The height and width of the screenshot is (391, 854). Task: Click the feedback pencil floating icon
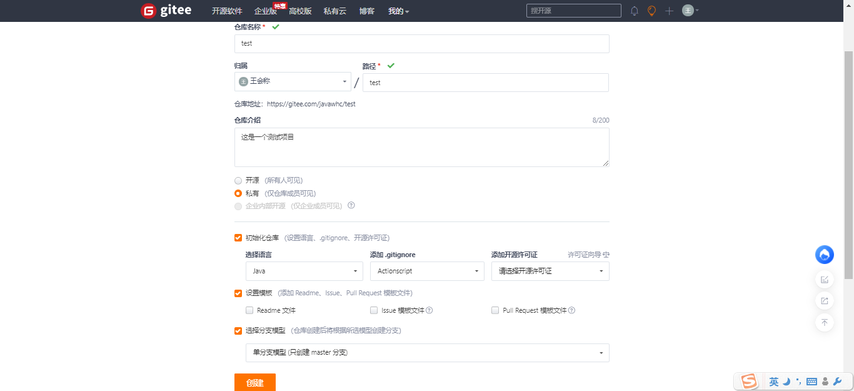pos(824,279)
